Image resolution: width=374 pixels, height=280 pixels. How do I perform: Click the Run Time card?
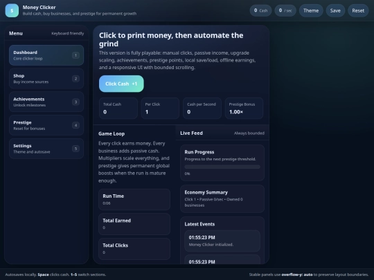click(134, 200)
